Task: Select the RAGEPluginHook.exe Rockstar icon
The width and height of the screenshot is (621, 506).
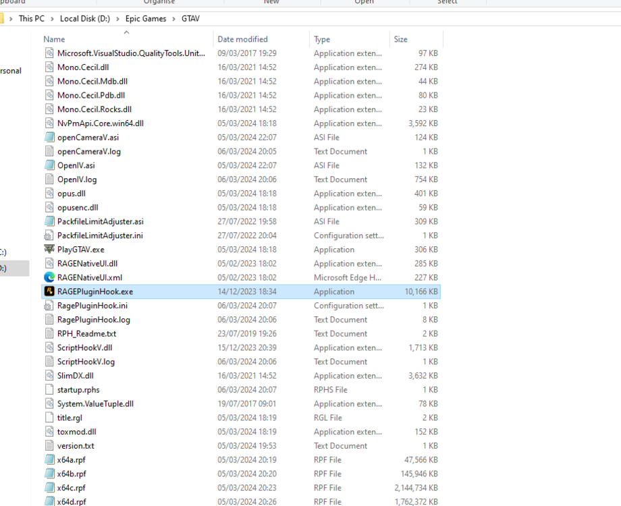Action: click(49, 291)
